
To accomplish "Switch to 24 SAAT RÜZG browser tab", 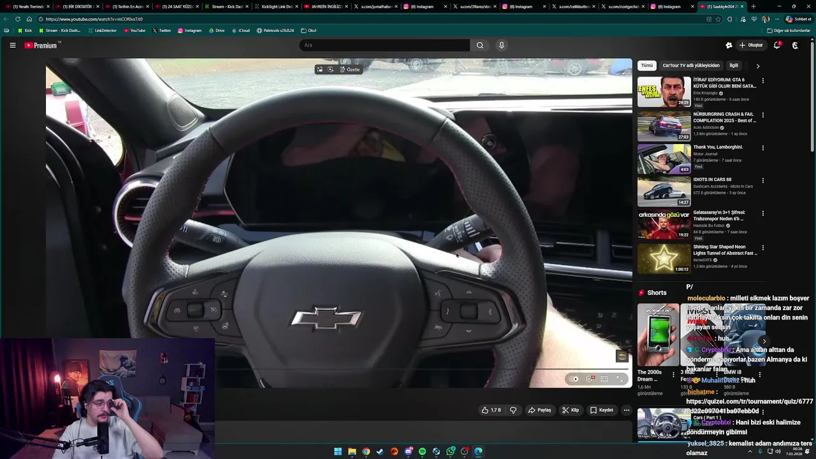I will [175, 6].
